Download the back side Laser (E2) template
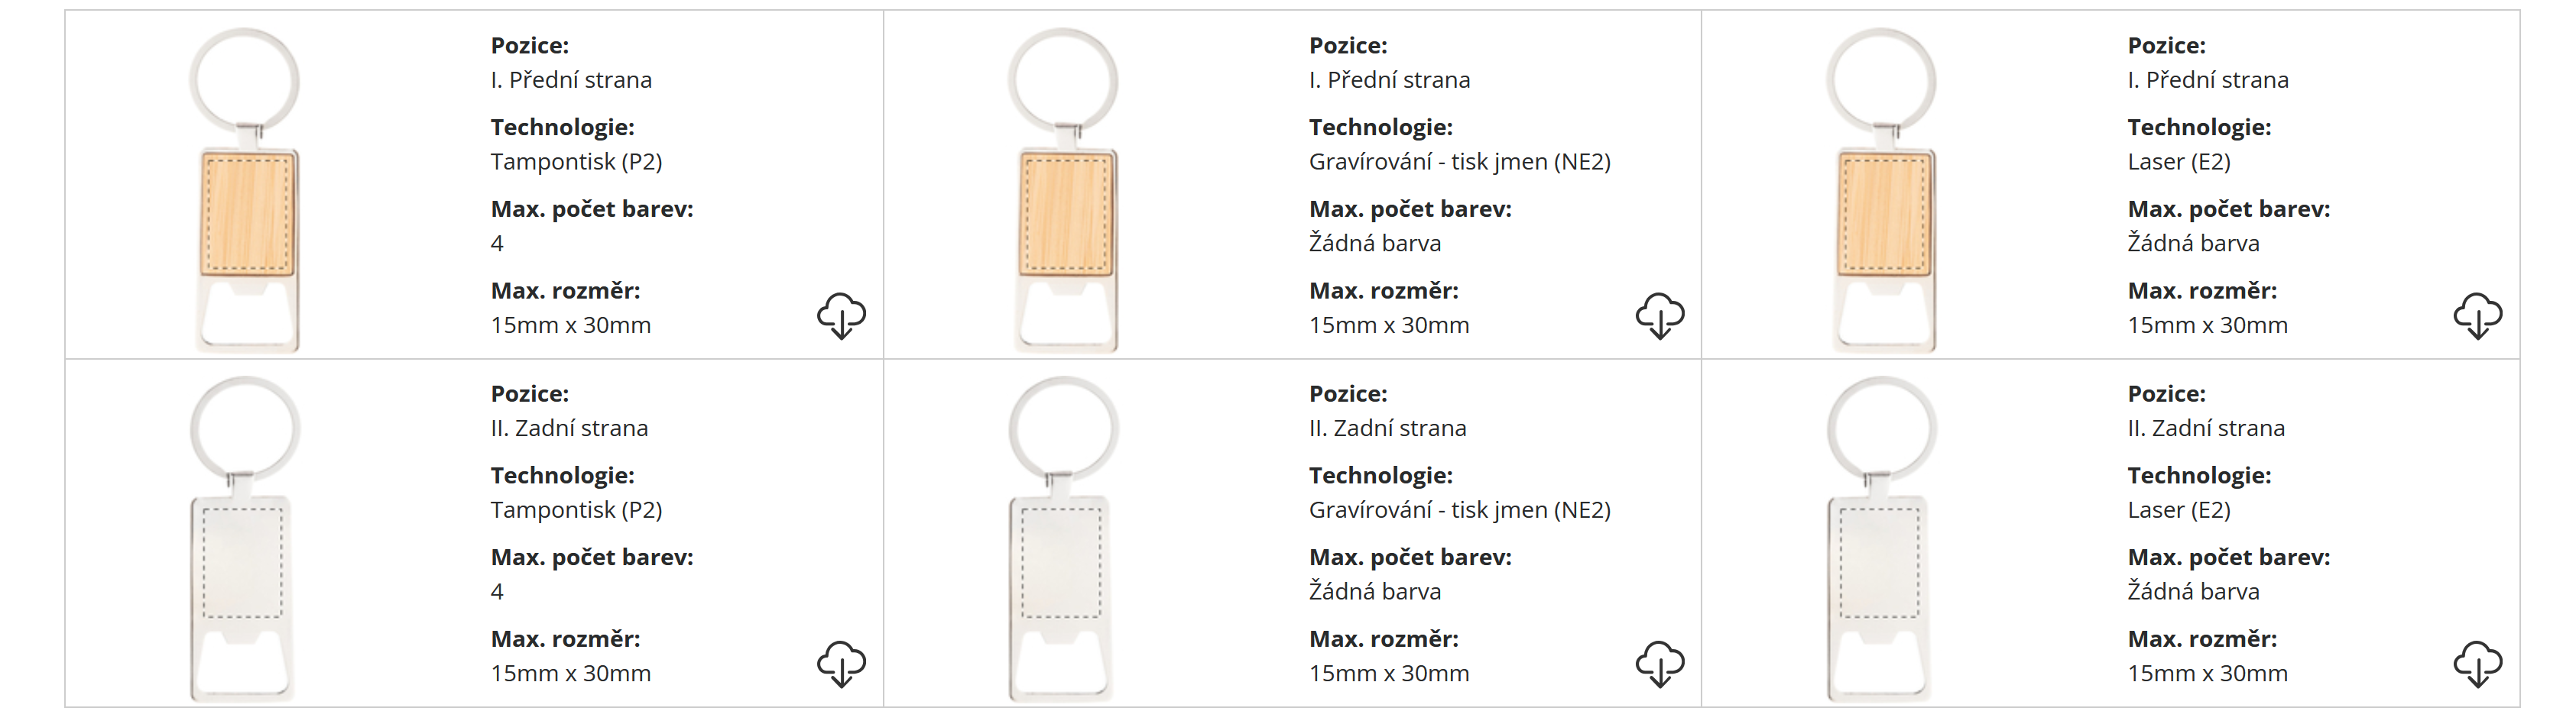This screenshot has height=724, width=2576. coord(2478,664)
